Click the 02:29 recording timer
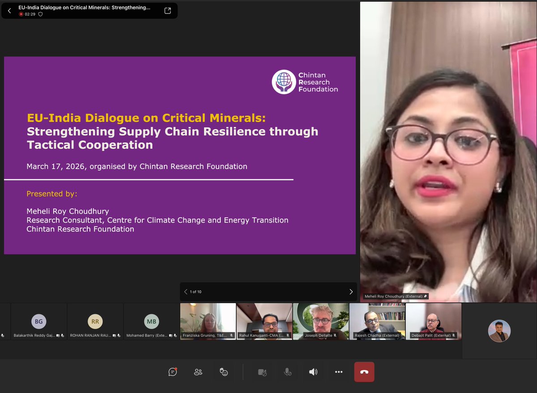Viewport: 537px width, 393px height. 30,14
